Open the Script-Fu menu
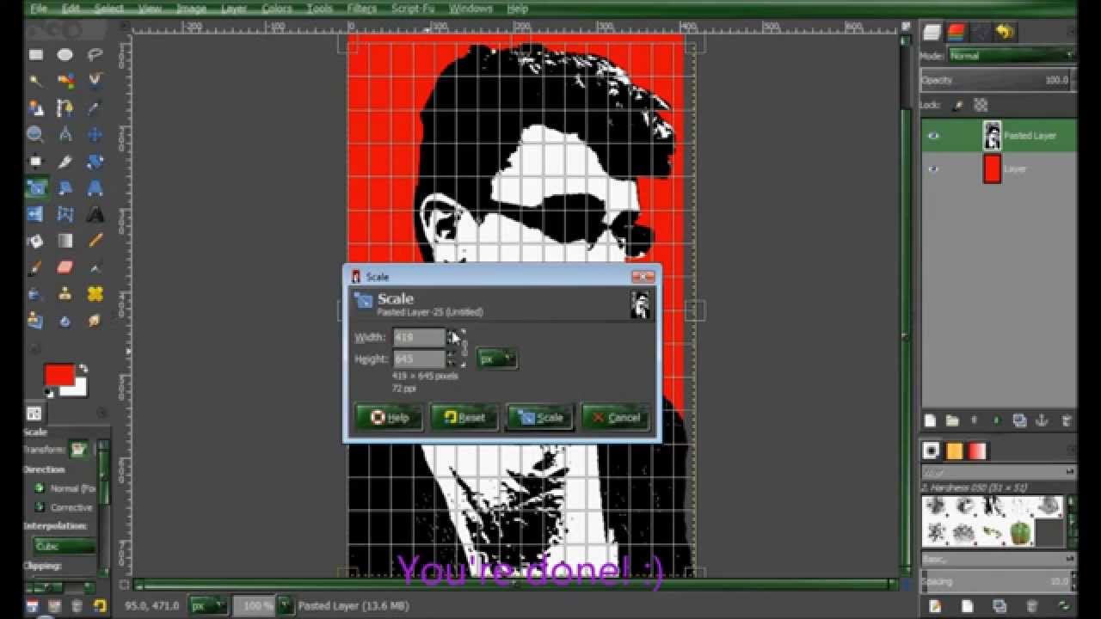The image size is (1101, 619). [x=413, y=9]
